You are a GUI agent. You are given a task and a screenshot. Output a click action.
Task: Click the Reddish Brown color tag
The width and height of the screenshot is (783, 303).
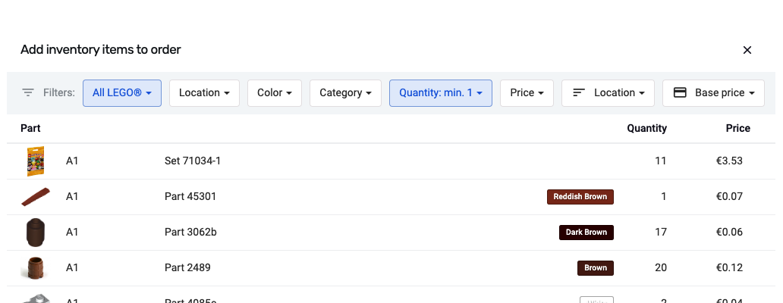580,197
